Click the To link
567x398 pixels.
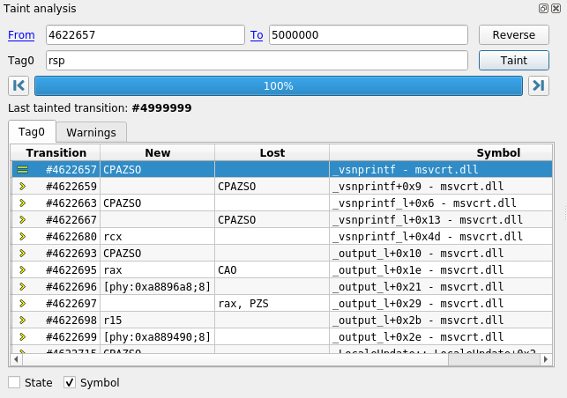coord(257,35)
